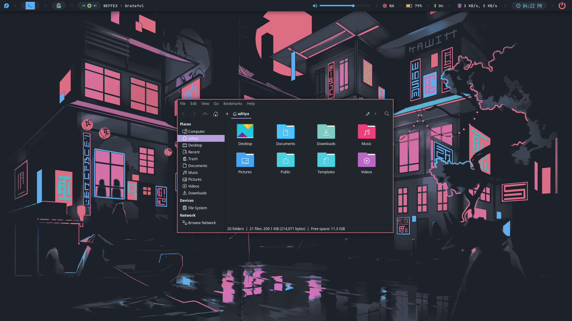Open Browse Network in the sidebar
Image resolution: width=572 pixels, height=321 pixels.
(201, 223)
